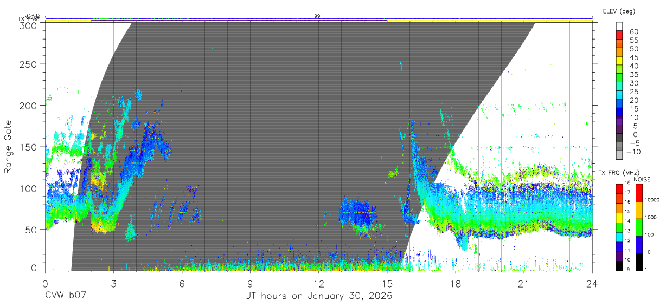Image resolution: width=666 pixels, height=307 pixels.
Task: Pick the white top segment of ELEV colorbar
Action: [x=620, y=26]
